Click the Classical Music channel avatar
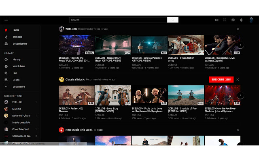 (x=62, y=80)
